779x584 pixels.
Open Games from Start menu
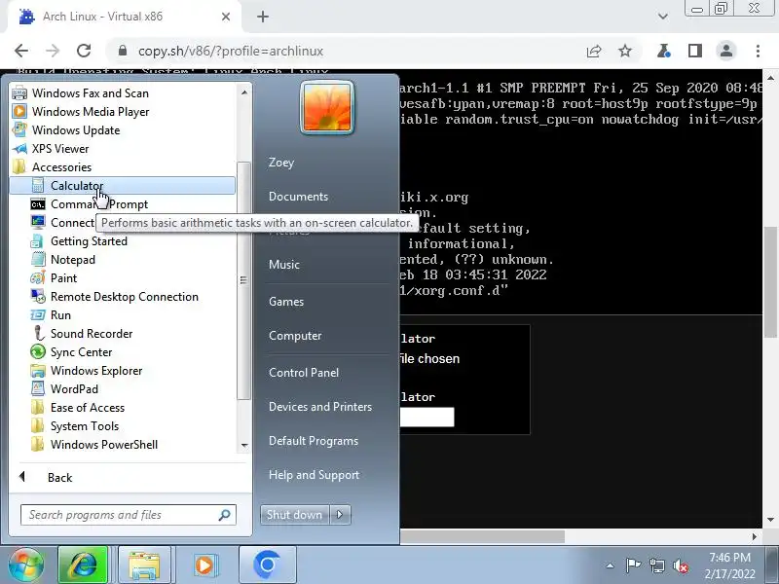(x=286, y=302)
